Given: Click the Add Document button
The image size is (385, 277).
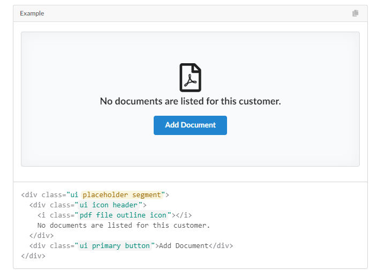Looking at the screenshot, I should click(x=190, y=125).
